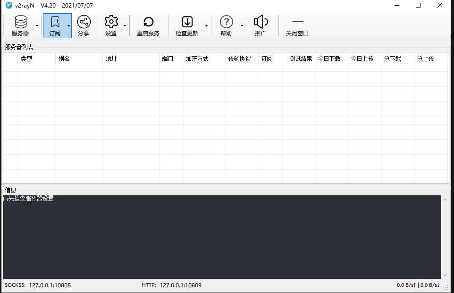
Task: Sort by the 加密方式 column header
Action: tap(204, 59)
